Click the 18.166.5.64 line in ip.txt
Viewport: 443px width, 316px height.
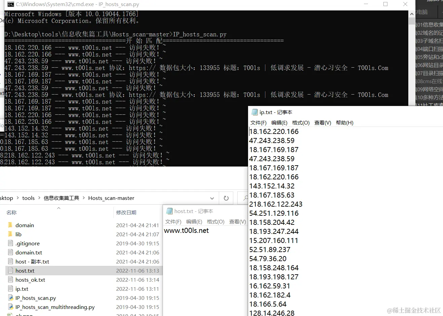[x=268, y=304]
